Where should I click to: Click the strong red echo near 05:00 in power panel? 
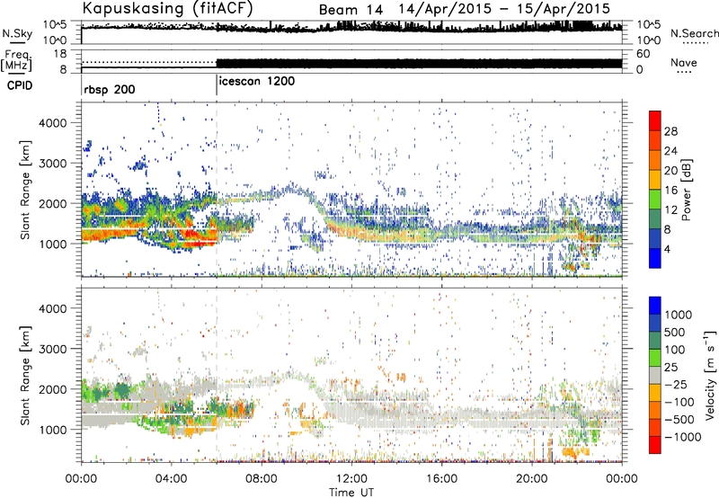click(x=196, y=236)
